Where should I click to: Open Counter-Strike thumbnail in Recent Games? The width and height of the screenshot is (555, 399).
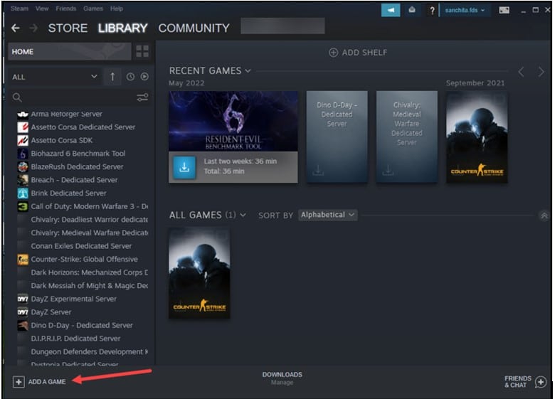coord(477,137)
